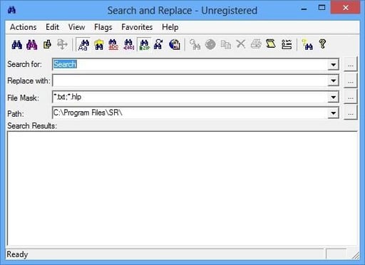The width and height of the screenshot is (365, 265).
Task: Click the greyed-out copy pages icon
Action: [225, 44]
